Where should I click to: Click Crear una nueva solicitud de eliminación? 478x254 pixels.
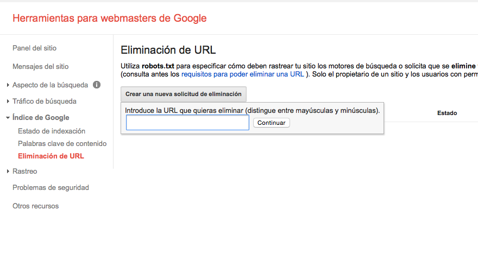[x=184, y=94]
